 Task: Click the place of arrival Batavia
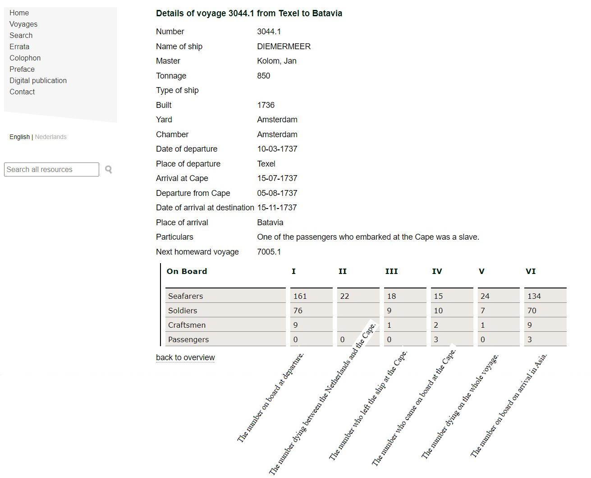(x=270, y=223)
